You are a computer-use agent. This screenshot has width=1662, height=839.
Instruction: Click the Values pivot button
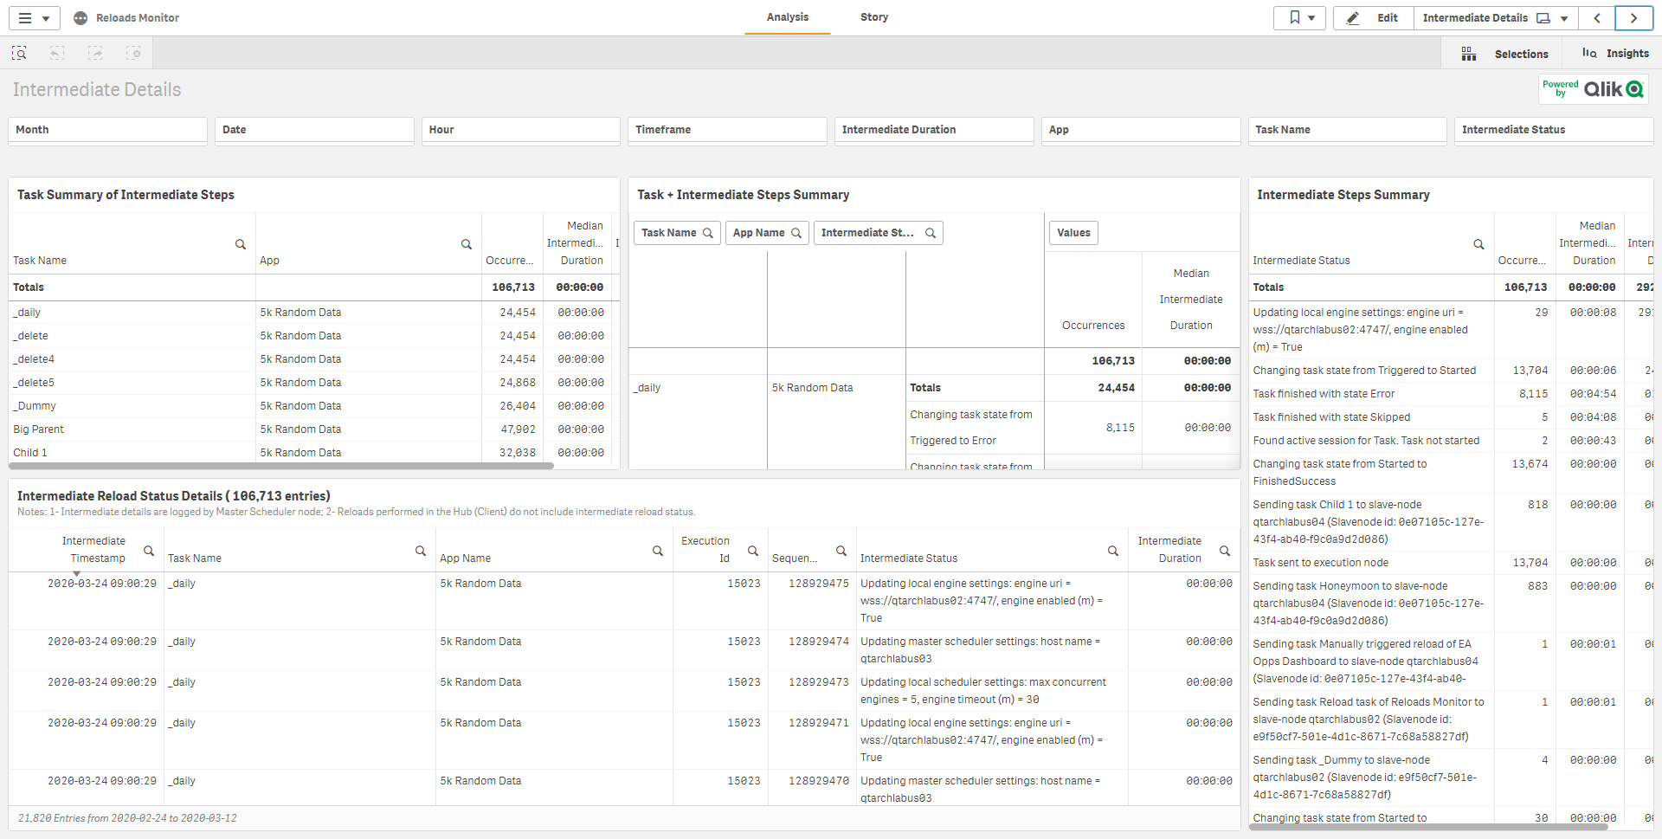coord(1073,233)
